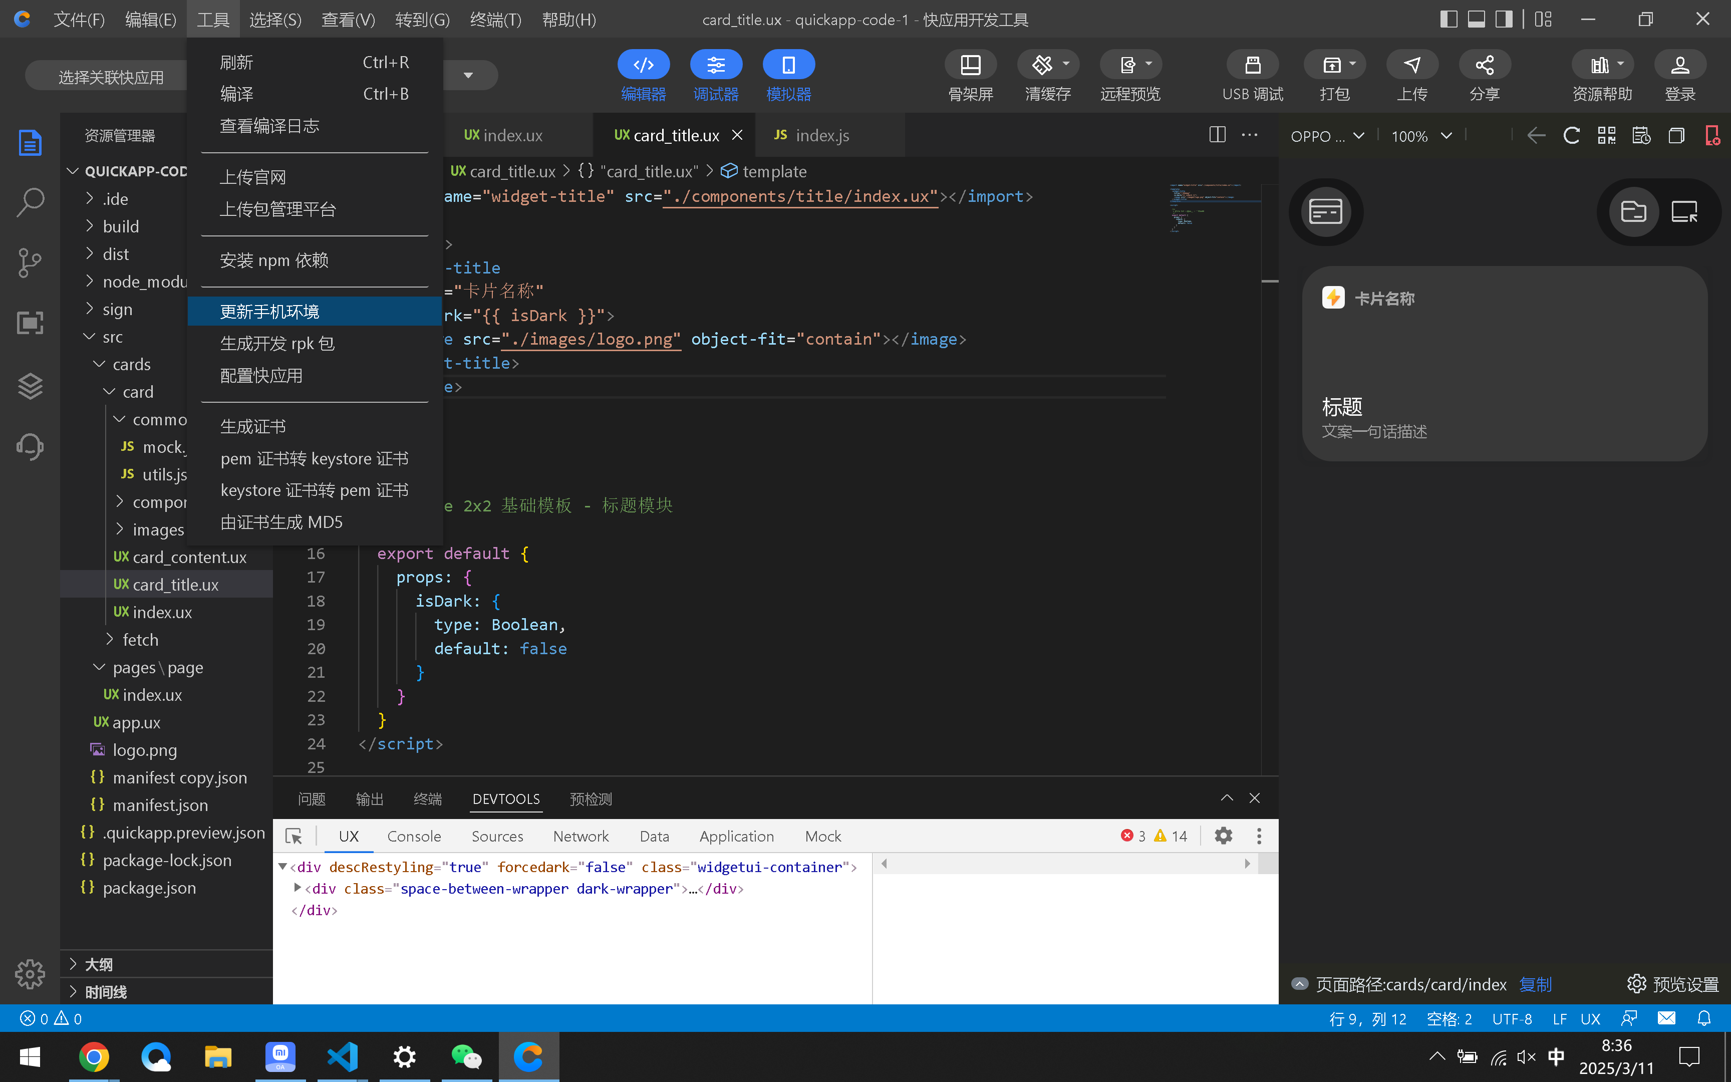Select 更新手机环境 in the 工具 menu
The height and width of the screenshot is (1082, 1731).
tap(269, 311)
